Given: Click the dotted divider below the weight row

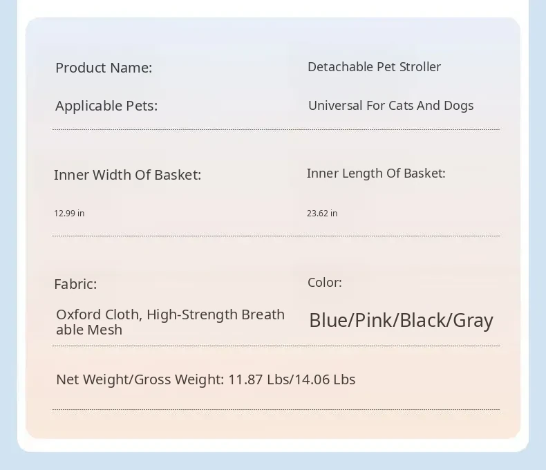Looking at the screenshot, I should (x=276, y=410).
